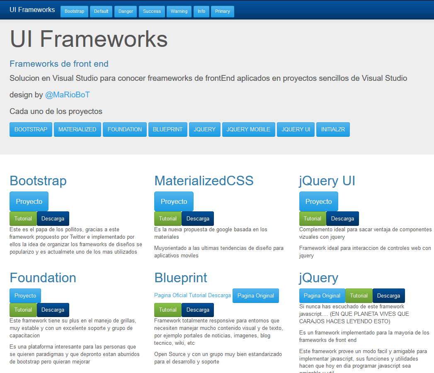Click the Descarga text link under Blueprint heading

coord(220,295)
